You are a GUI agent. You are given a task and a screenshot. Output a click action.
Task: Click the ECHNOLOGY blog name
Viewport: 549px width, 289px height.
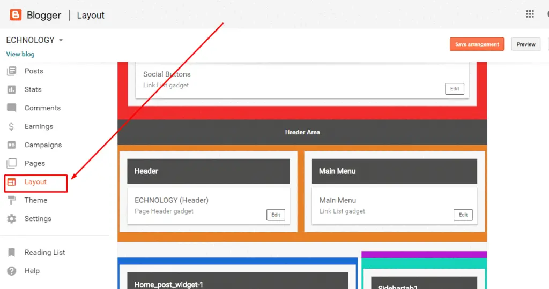click(31, 40)
